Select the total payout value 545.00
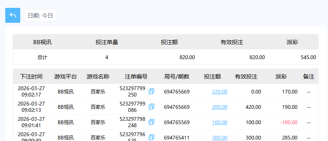Screen dimensions: 328x141 click(x=309, y=57)
